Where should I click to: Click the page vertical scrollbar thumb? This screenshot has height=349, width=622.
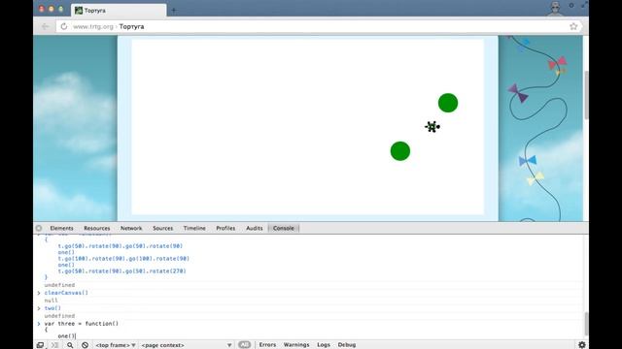pos(586,95)
